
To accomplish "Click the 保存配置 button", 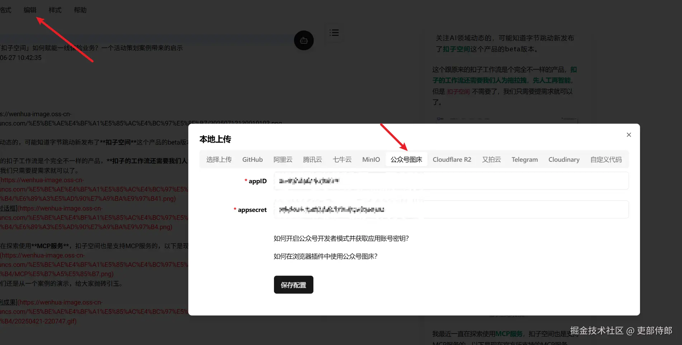I will (x=293, y=284).
